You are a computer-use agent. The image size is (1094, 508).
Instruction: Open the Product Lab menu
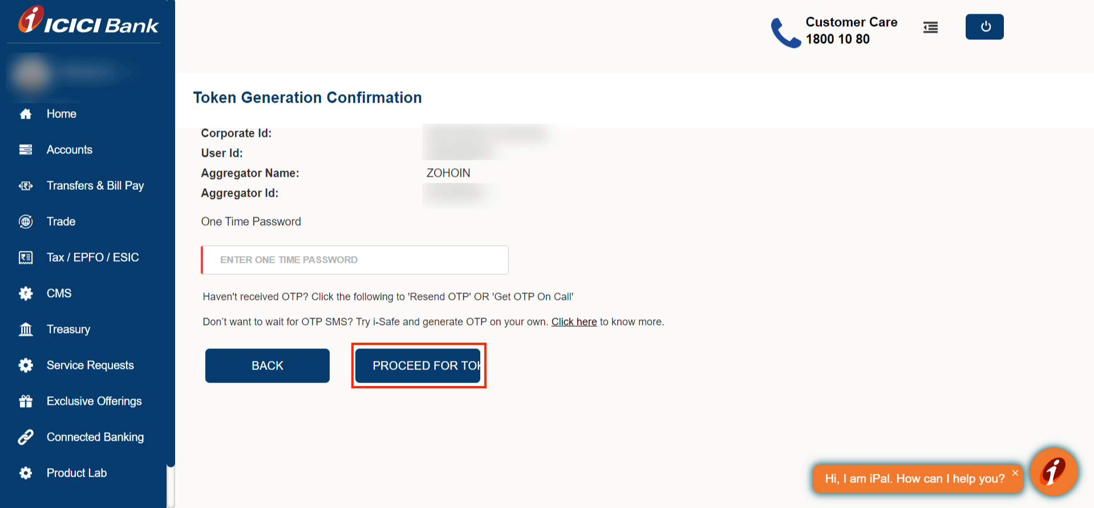[76, 473]
